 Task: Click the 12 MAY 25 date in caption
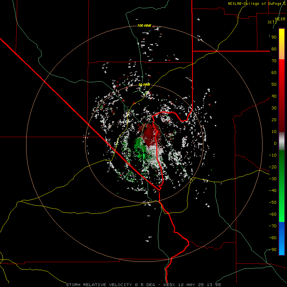click(191, 285)
